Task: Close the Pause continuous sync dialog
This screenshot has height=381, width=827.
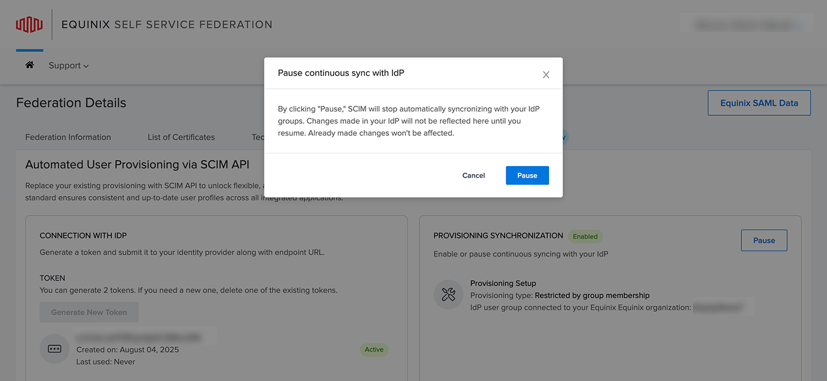Action: [546, 75]
